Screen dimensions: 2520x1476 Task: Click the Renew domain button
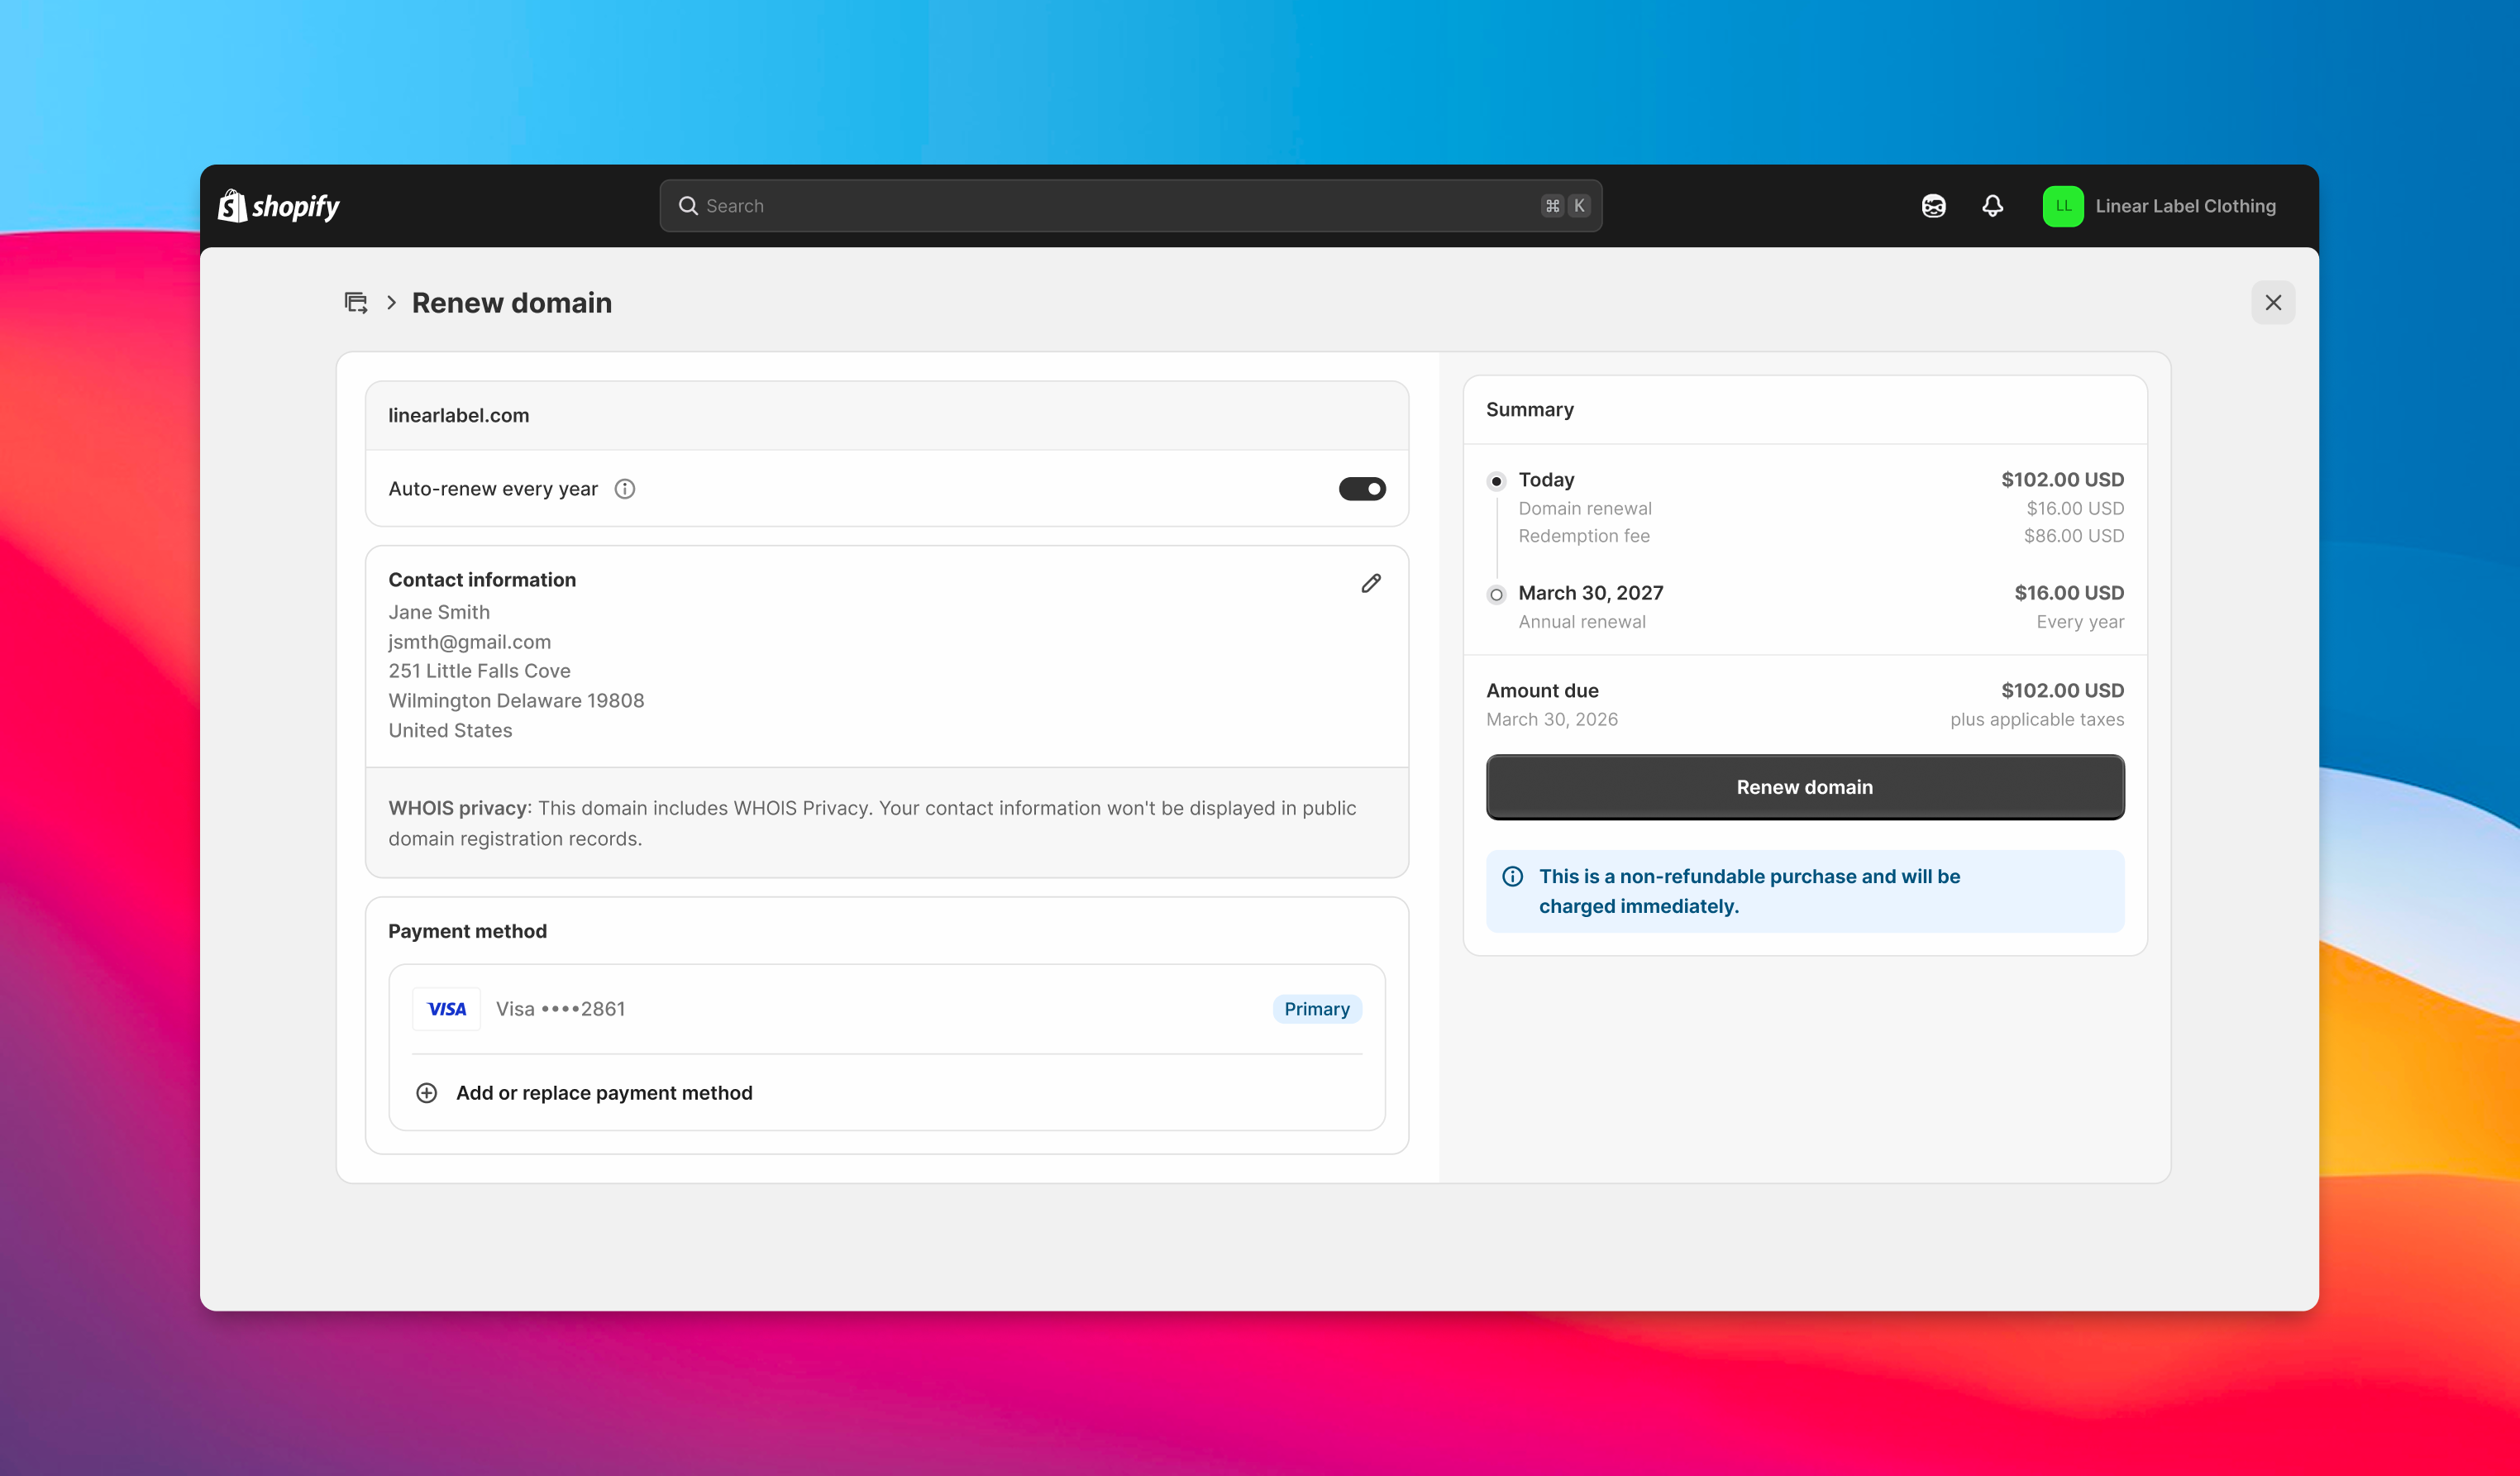(1805, 787)
